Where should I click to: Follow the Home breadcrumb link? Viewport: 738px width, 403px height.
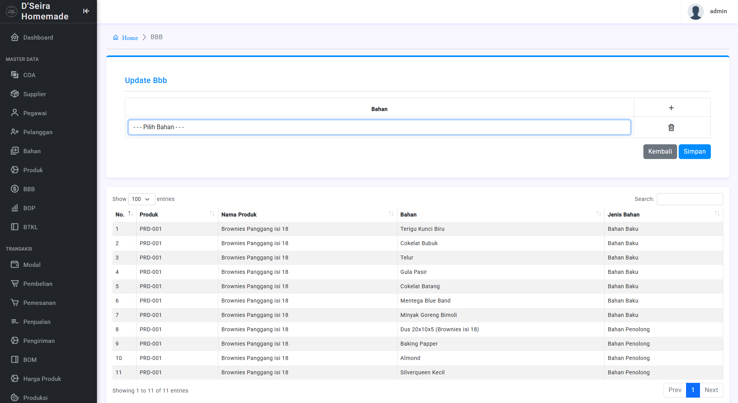pos(130,38)
